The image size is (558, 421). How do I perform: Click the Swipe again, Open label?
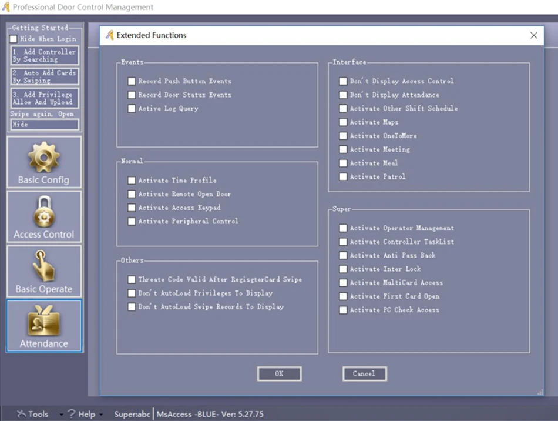(42, 114)
